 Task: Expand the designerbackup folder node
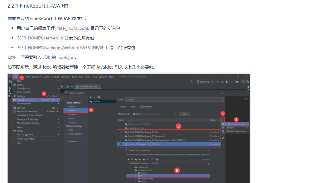[x=136, y=179]
